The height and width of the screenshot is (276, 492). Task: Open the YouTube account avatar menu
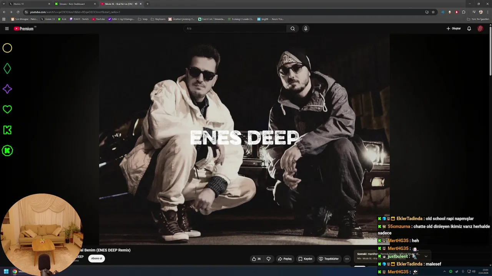[480, 28]
